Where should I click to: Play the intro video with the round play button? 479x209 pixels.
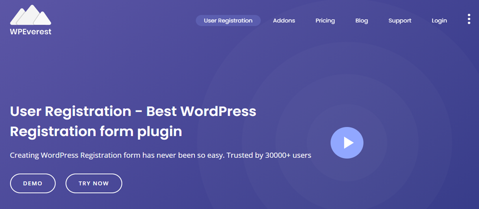click(347, 142)
